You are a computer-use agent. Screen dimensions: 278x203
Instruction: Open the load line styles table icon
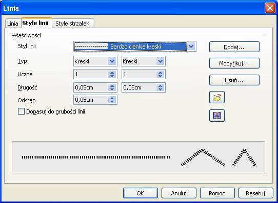coord(217,97)
